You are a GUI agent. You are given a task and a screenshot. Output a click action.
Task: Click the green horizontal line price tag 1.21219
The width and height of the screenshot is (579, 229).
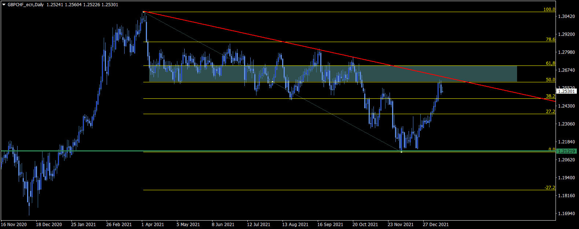click(x=567, y=151)
